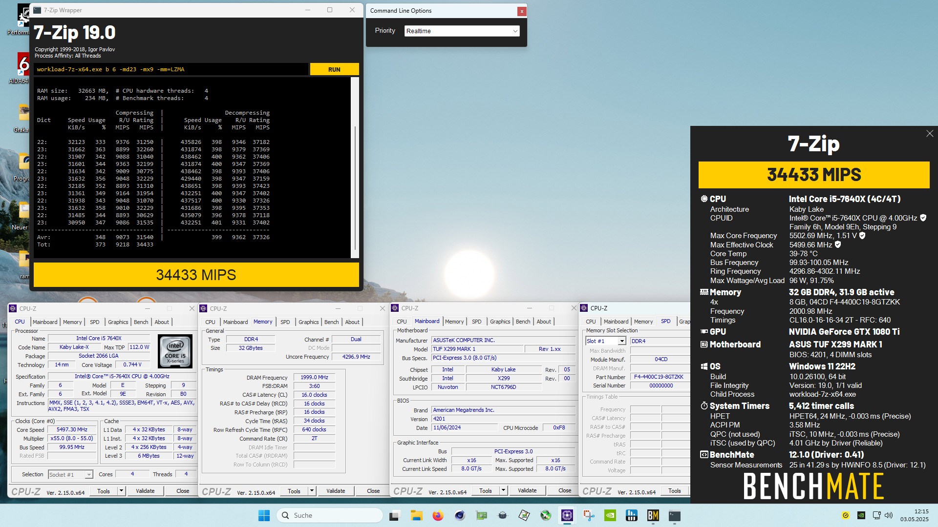Open the Neuer folder on the desktop
Image resolution: width=938 pixels, height=527 pixels.
tap(21, 216)
